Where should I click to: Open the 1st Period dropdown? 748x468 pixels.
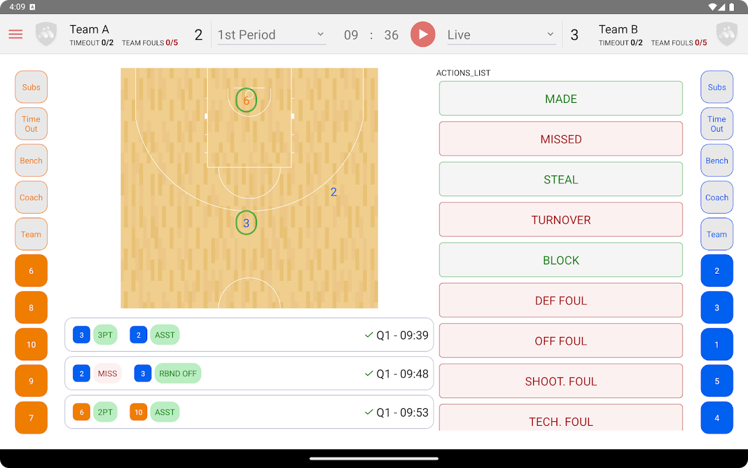tap(272, 35)
